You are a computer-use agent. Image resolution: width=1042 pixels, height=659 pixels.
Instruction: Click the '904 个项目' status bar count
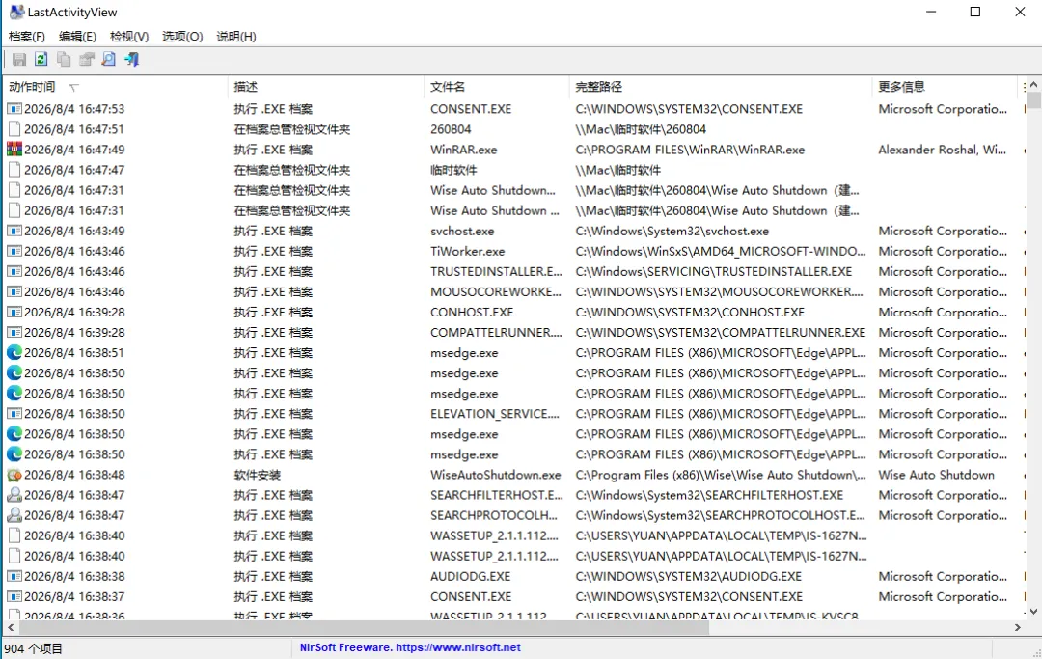[33, 648]
